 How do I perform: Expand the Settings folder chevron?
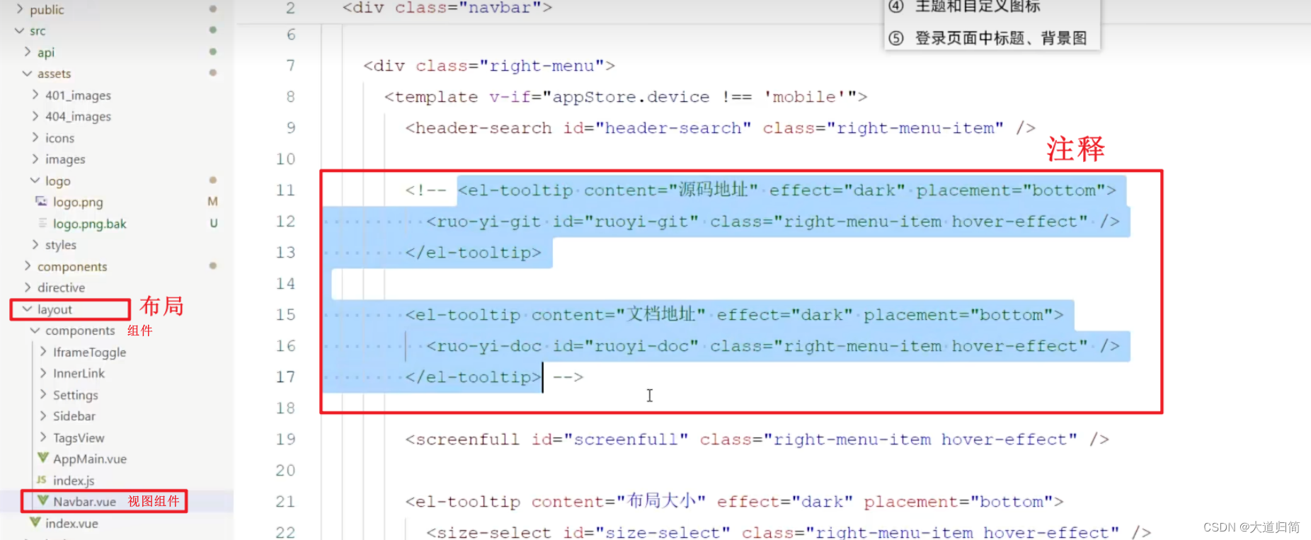pyautogui.click(x=43, y=394)
